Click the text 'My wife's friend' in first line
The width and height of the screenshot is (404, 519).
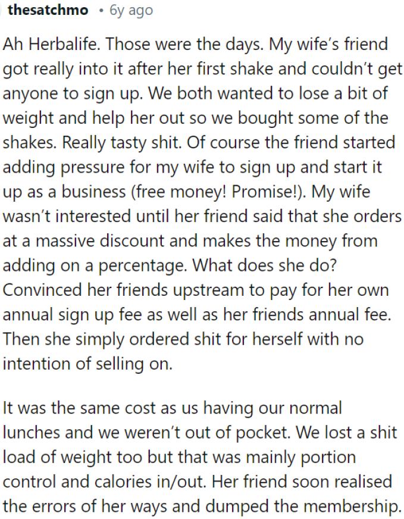[x=328, y=44]
